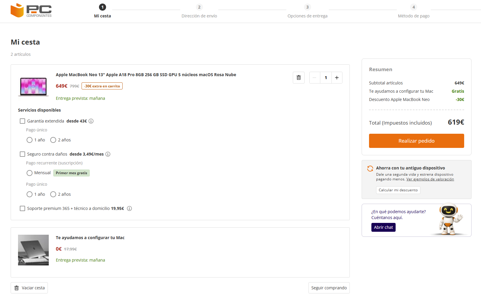
Task: Open info icon for Soporte premium 365
Action: 129,208
